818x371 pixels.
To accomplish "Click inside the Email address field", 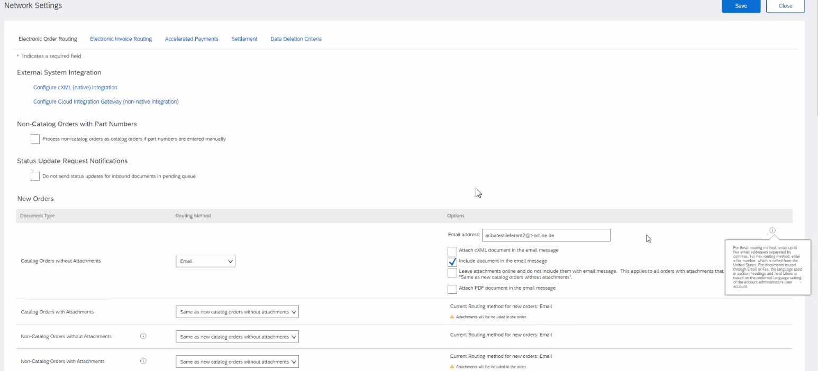I will coord(546,235).
